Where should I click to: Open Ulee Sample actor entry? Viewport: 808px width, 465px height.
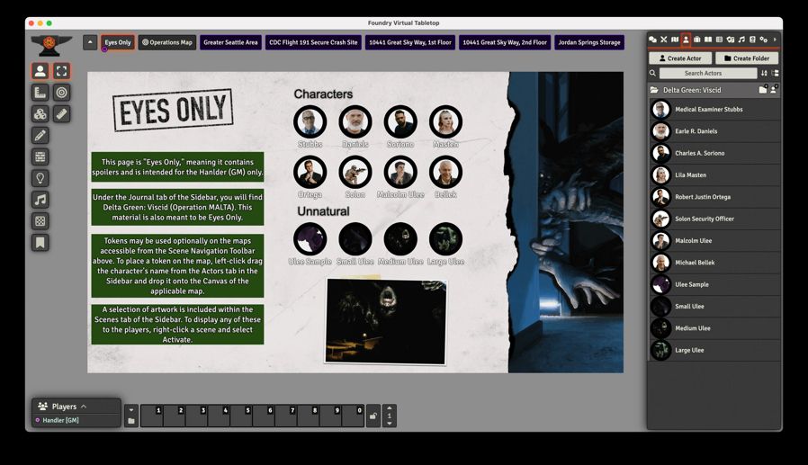point(714,284)
